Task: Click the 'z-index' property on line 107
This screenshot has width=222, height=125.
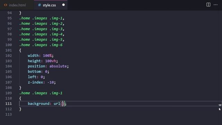Action: coord(35,82)
